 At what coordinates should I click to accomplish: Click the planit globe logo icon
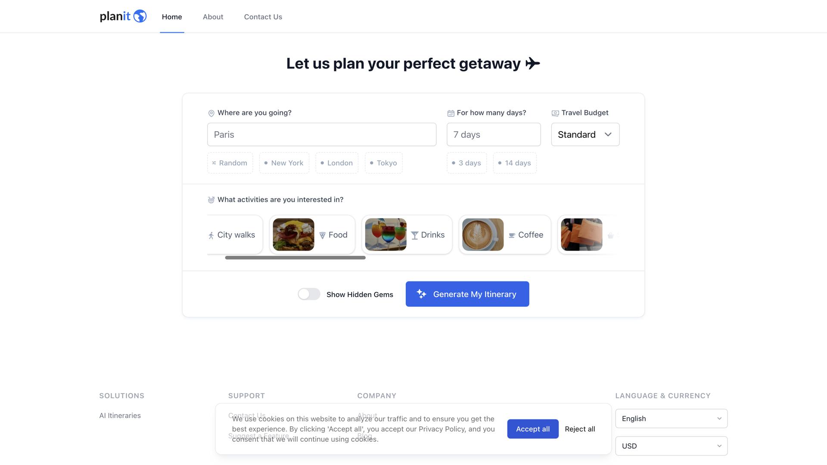pyautogui.click(x=140, y=16)
